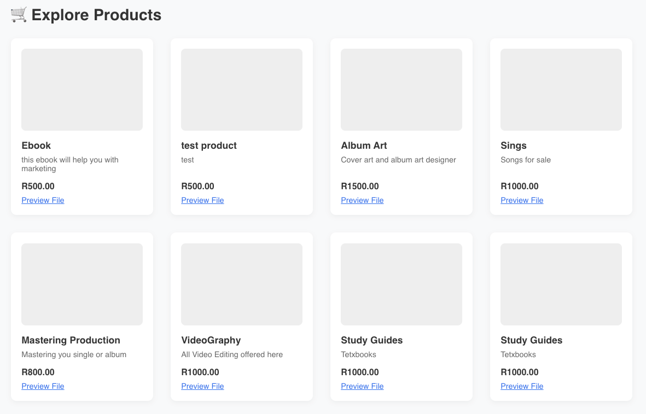
Task: Open the Sings product thumbnail
Action: coord(561,90)
